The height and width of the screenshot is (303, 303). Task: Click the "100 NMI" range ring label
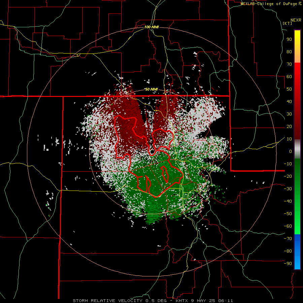coord(151,27)
